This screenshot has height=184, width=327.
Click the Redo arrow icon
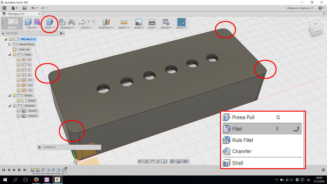[43, 8]
